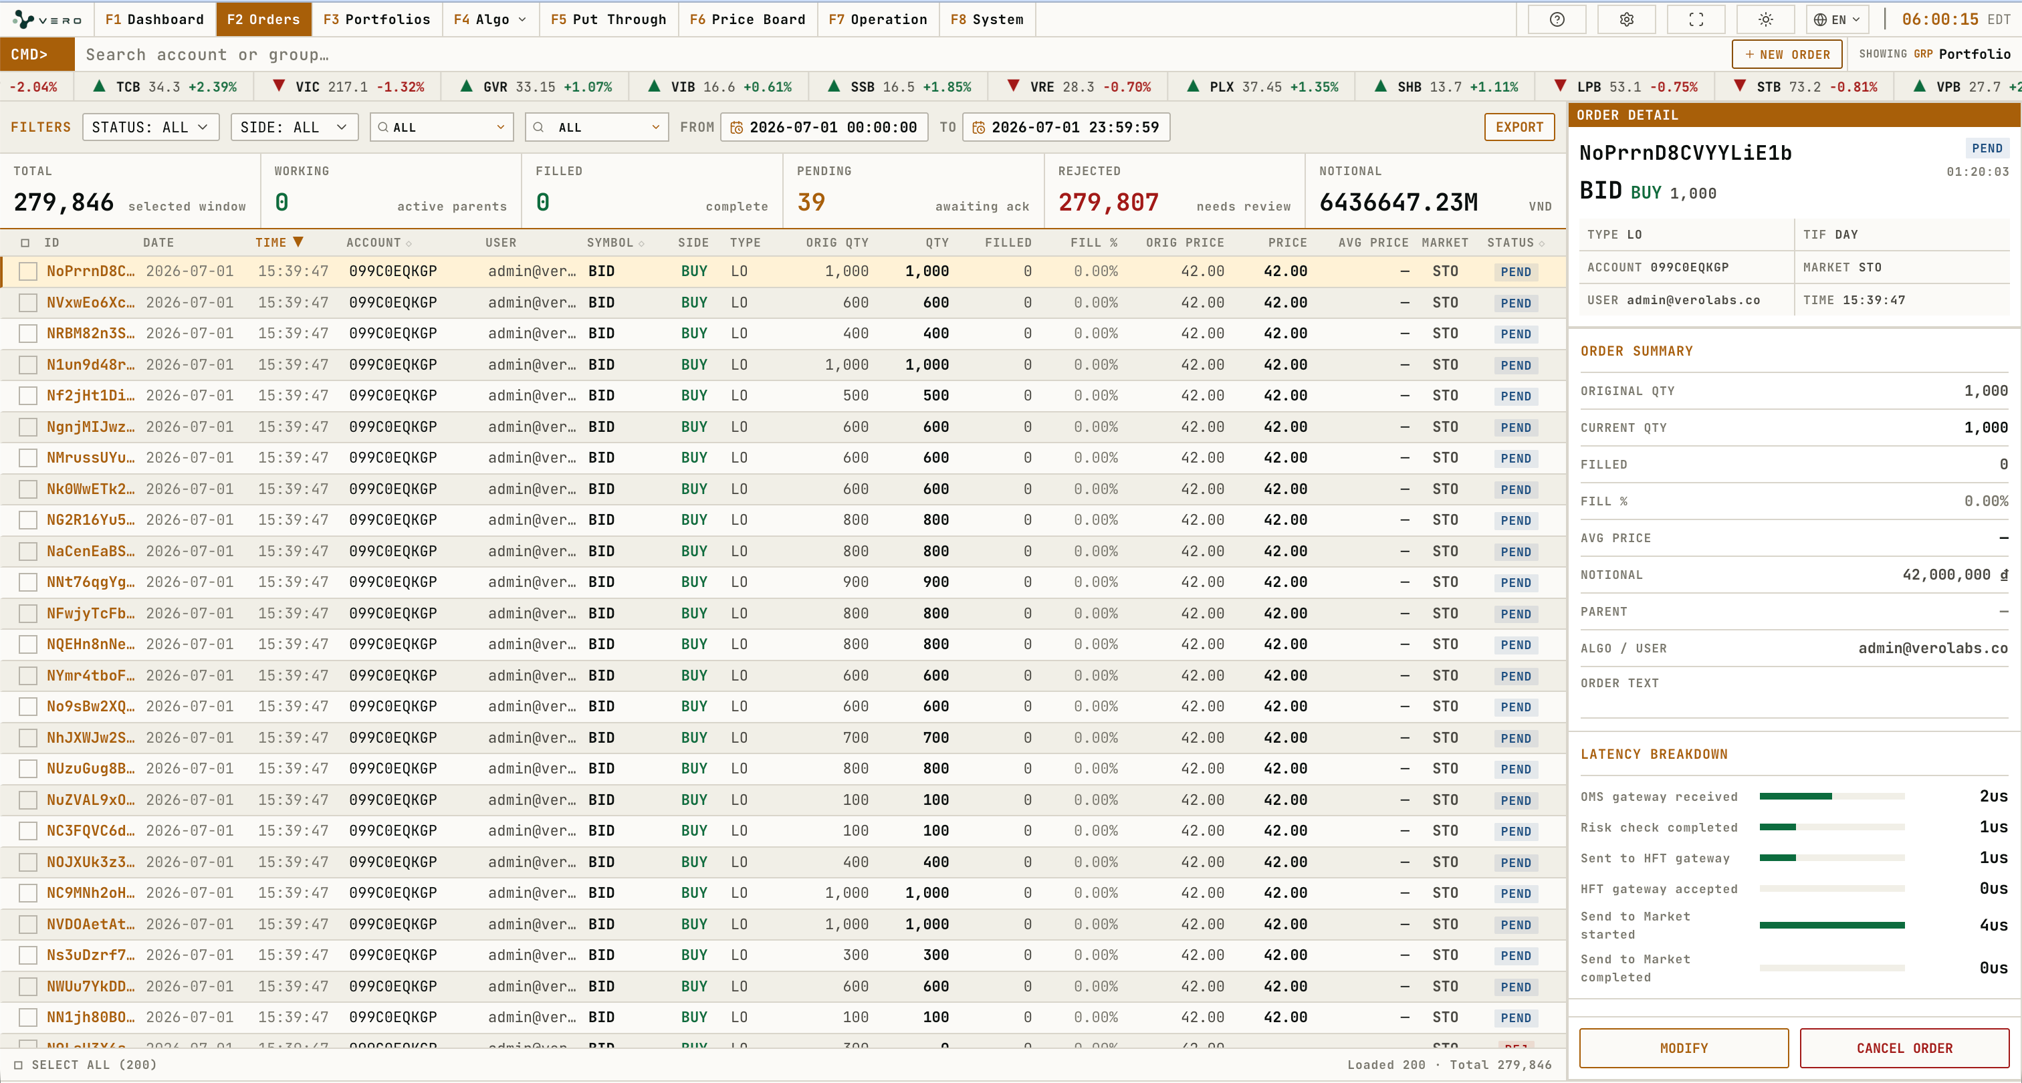This screenshot has height=1083, width=2022.
Task: Click the MODIFY button
Action: click(x=1684, y=1048)
